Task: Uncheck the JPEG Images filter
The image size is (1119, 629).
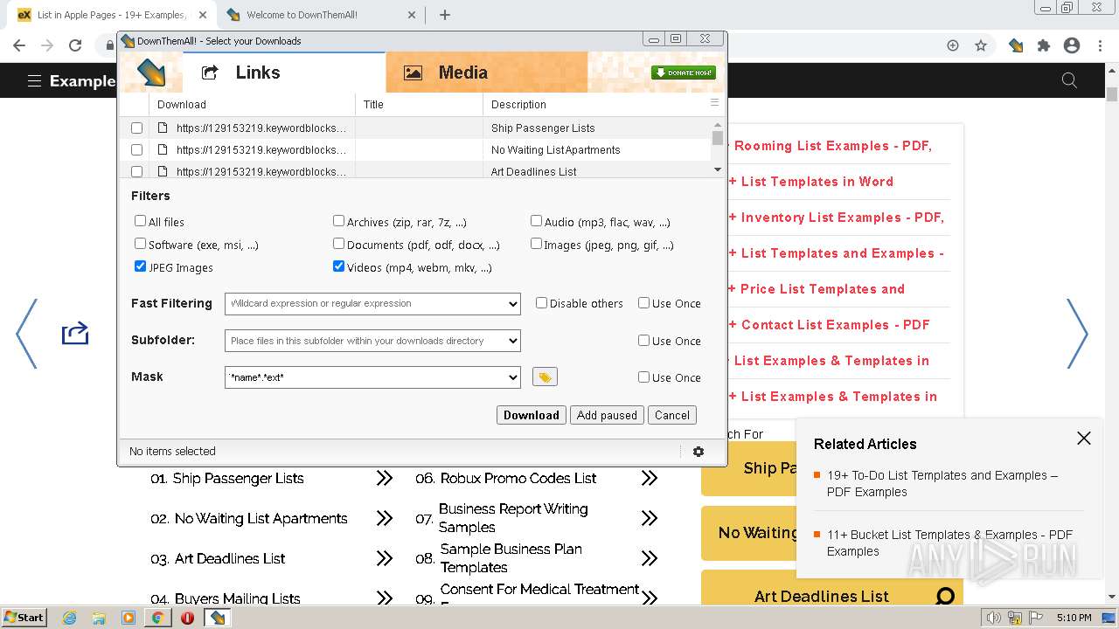Action: click(140, 266)
